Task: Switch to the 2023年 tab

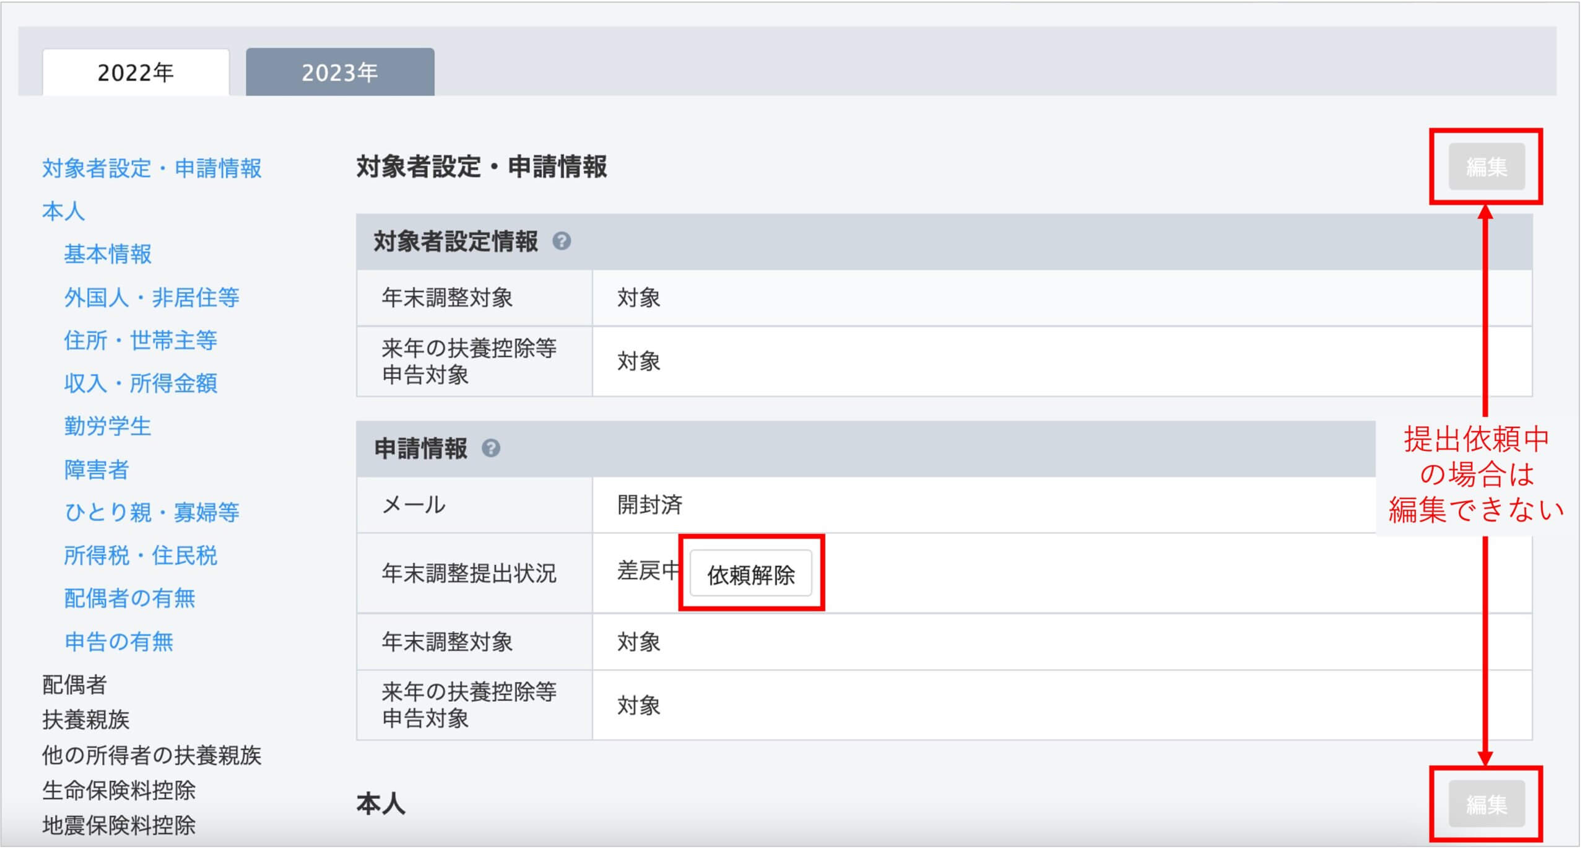Action: (x=340, y=72)
